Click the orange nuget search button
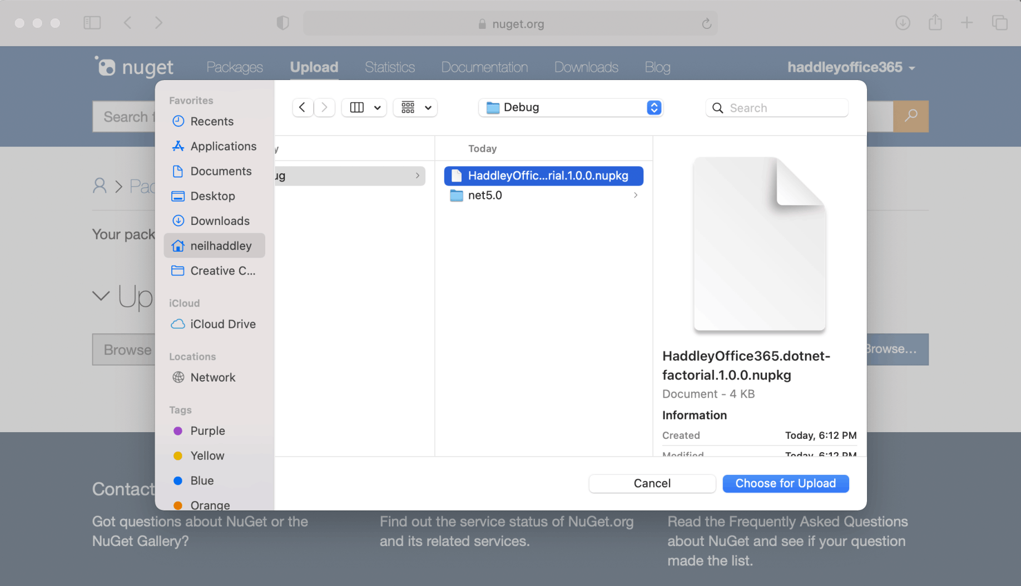Image resolution: width=1021 pixels, height=586 pixels. (911, 116)
